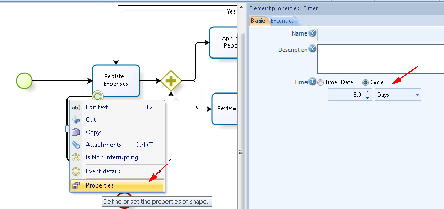This screenshot has height=209, width=444.
Task: Click the scissors Cut icon
Action: [76, 120]
